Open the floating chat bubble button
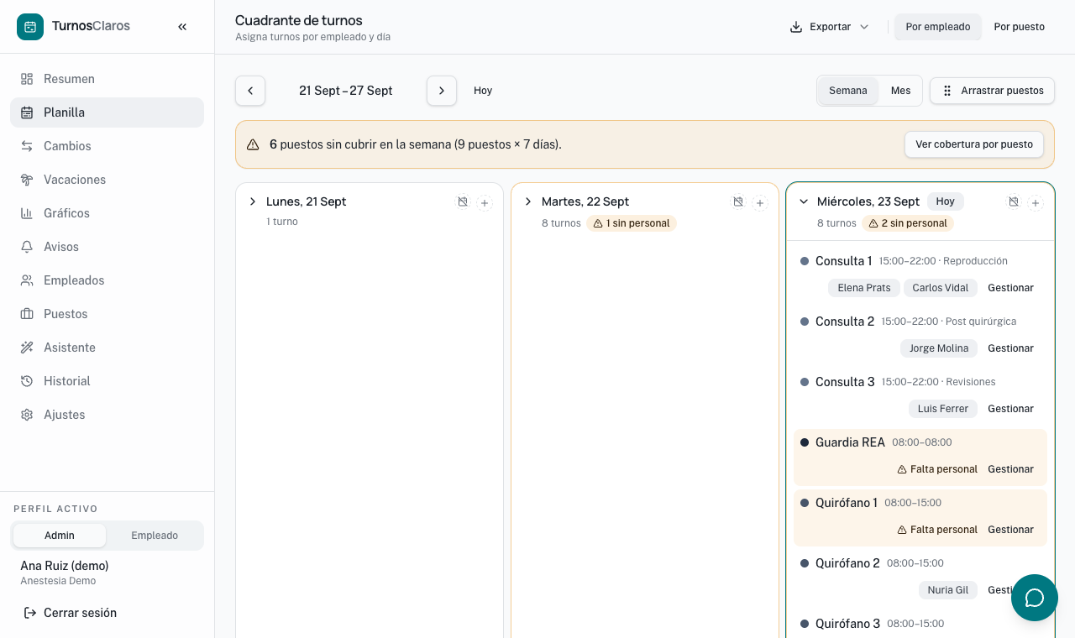This screenshot has width=1075, height=638. tap(1035, 598)
